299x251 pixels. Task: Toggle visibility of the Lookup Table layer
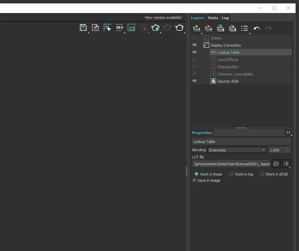pos(194,52)
